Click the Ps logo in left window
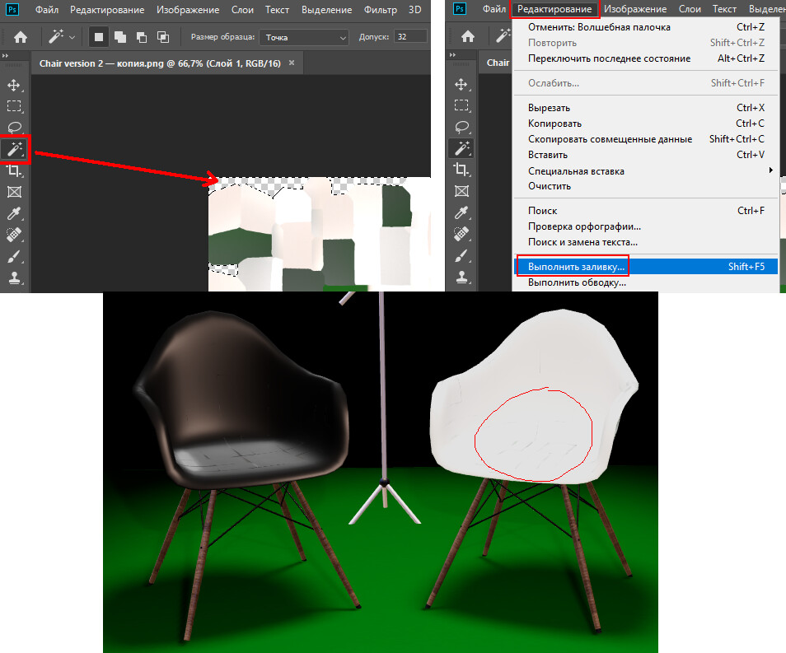The image size is (786, 653). point(12,9)
